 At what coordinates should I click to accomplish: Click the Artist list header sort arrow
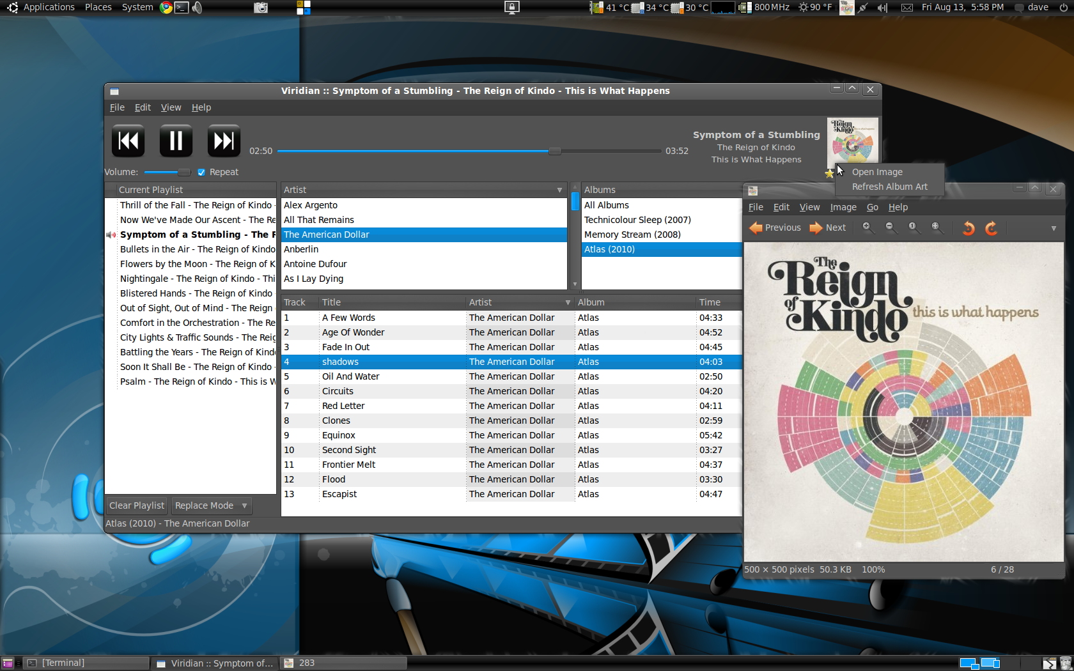pyautogui.click(x=559, y=190)
